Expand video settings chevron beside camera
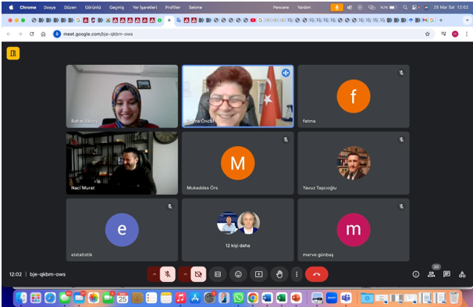The width and height of the screenshot is (473, 307). [x=185, y=274]
